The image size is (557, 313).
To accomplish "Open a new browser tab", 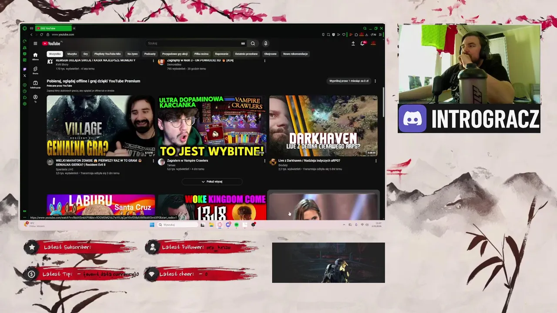I will (74, 28).
